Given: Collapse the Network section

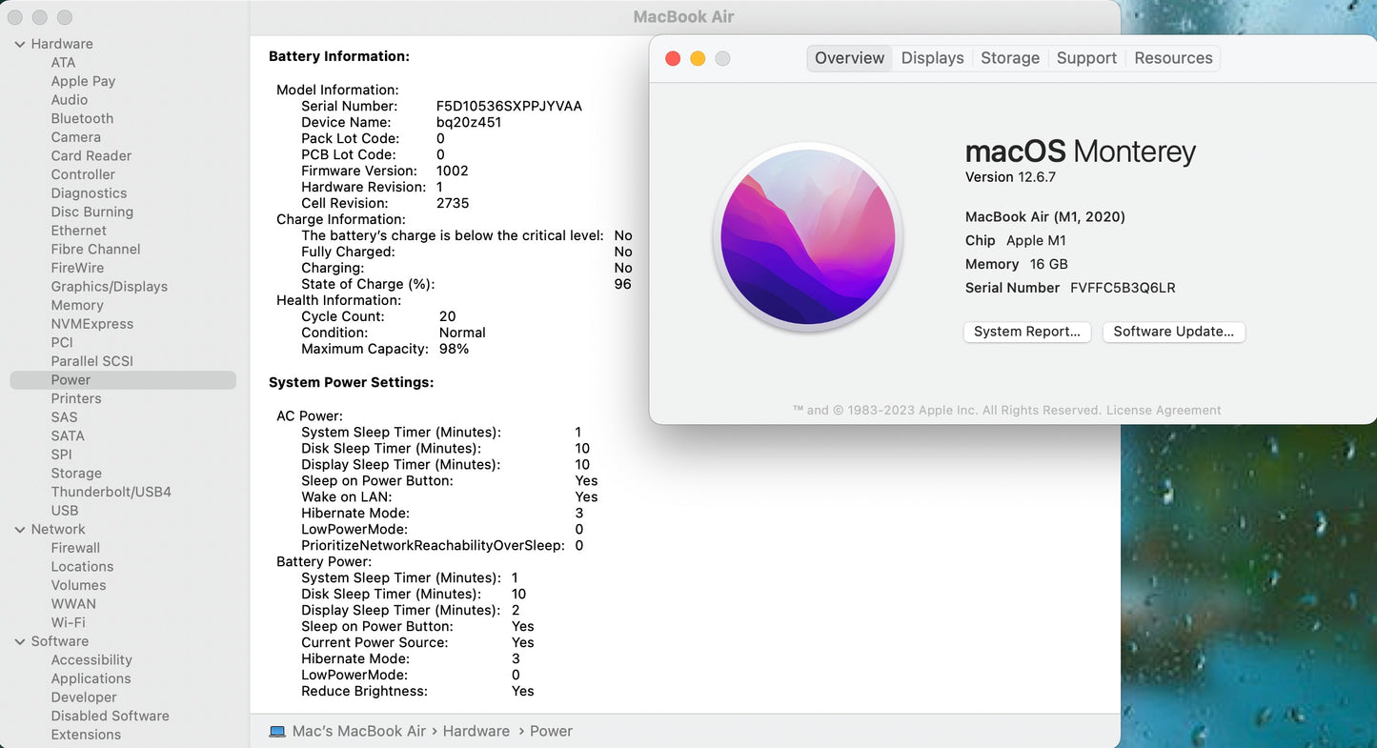Looking at the screenshot, I should click(20, 530).
